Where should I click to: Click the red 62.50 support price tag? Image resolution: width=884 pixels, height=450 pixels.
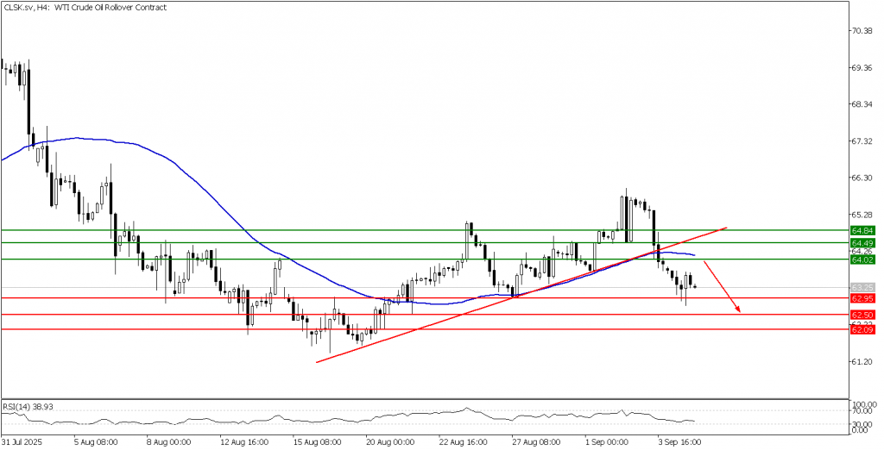(x=862, y=315)
